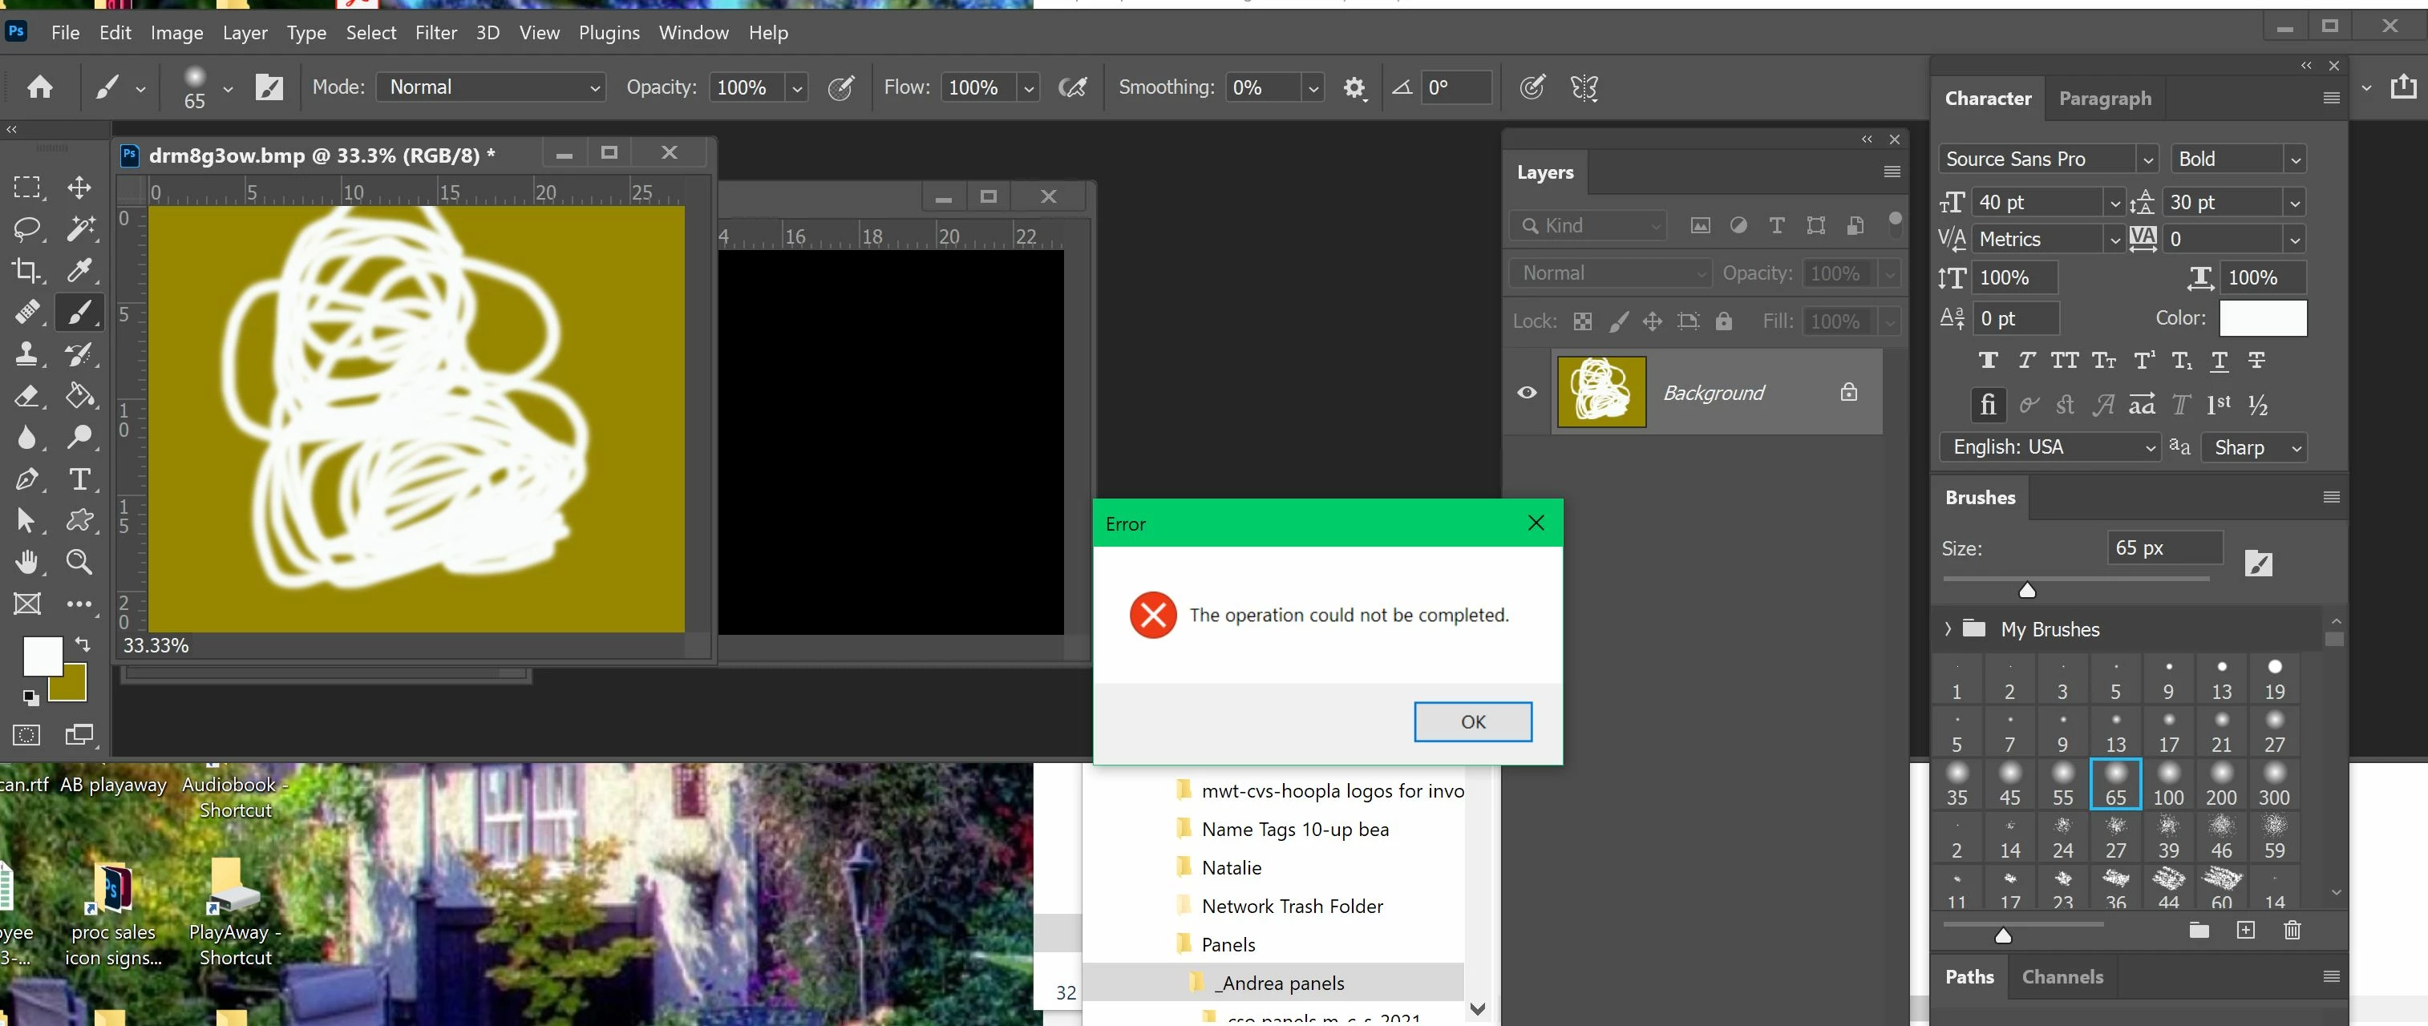This screenshot has width=2428, height=1026.
Task: Click OK in the Error dialog
Action: click(1472, 721)
